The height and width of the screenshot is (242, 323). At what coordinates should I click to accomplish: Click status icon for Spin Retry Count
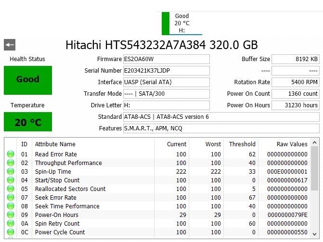(11, 223)
